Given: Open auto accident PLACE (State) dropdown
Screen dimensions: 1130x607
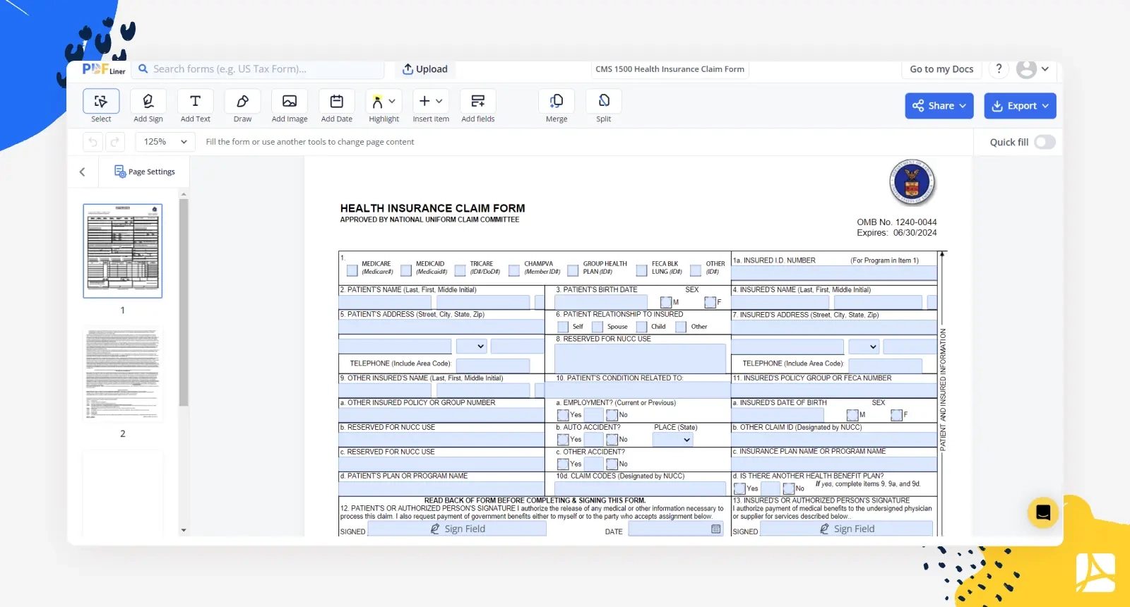Looking at the screenshot, I should click(672, 440).
